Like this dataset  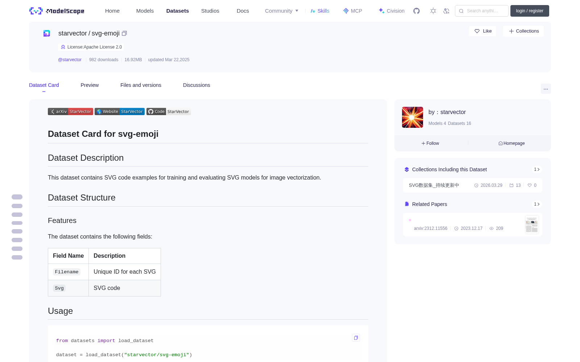click(x=483, y=31)
